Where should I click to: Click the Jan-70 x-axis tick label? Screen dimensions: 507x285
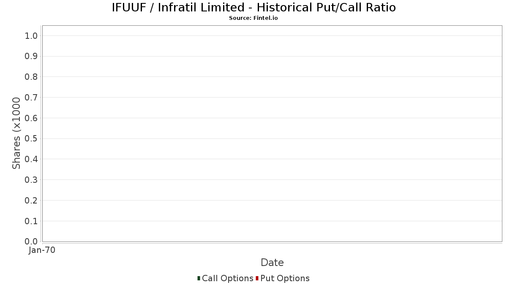[42, 250]
